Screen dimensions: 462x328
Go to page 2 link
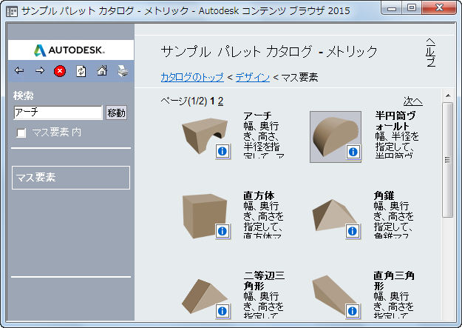pyautogui.click(x=220, y=101)
